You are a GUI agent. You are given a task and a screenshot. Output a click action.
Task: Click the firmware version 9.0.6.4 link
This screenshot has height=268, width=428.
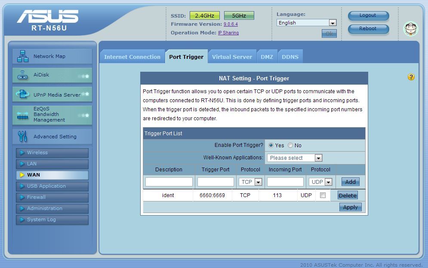coord(231,24)
